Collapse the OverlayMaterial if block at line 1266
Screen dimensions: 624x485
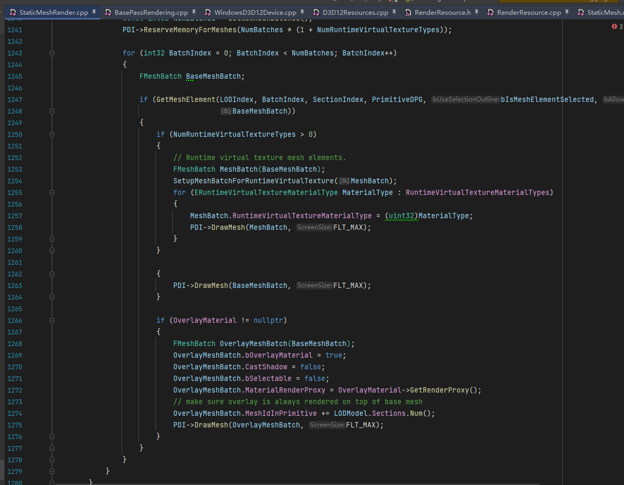click(x=52, y=320)
